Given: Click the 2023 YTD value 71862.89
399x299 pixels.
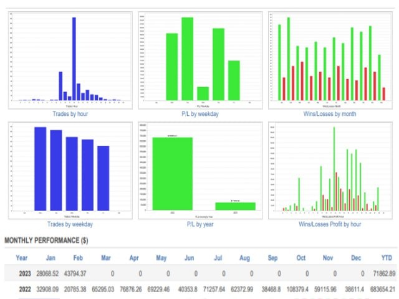Looking at the screenshot, I should coord(384,273).
